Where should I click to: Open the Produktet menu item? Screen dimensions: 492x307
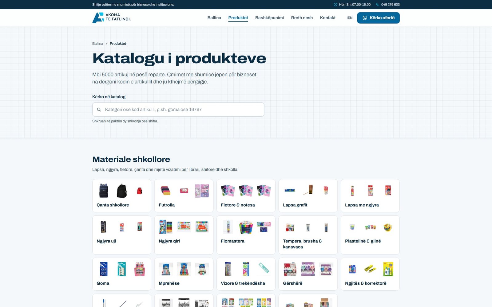point(238,18)
